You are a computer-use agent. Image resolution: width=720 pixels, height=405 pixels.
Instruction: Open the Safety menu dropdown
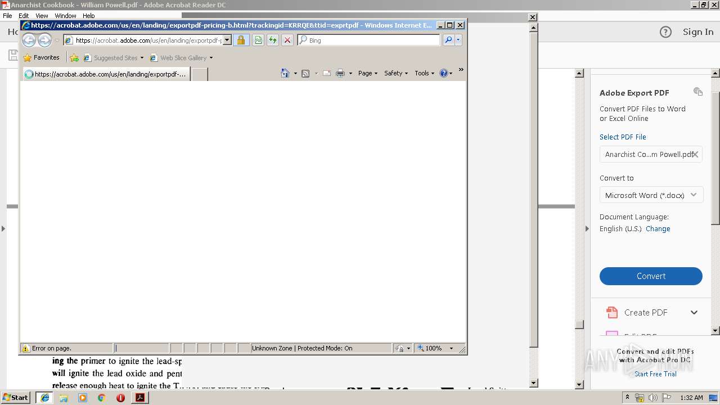click(x=396, y=73)
